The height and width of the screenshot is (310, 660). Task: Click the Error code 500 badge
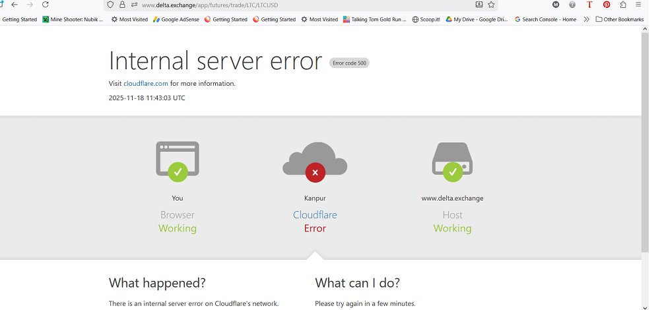click(349, 63)
